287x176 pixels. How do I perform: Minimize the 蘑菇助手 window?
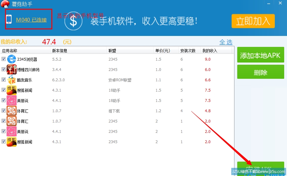pyautogui.click(x=269, y=3)
